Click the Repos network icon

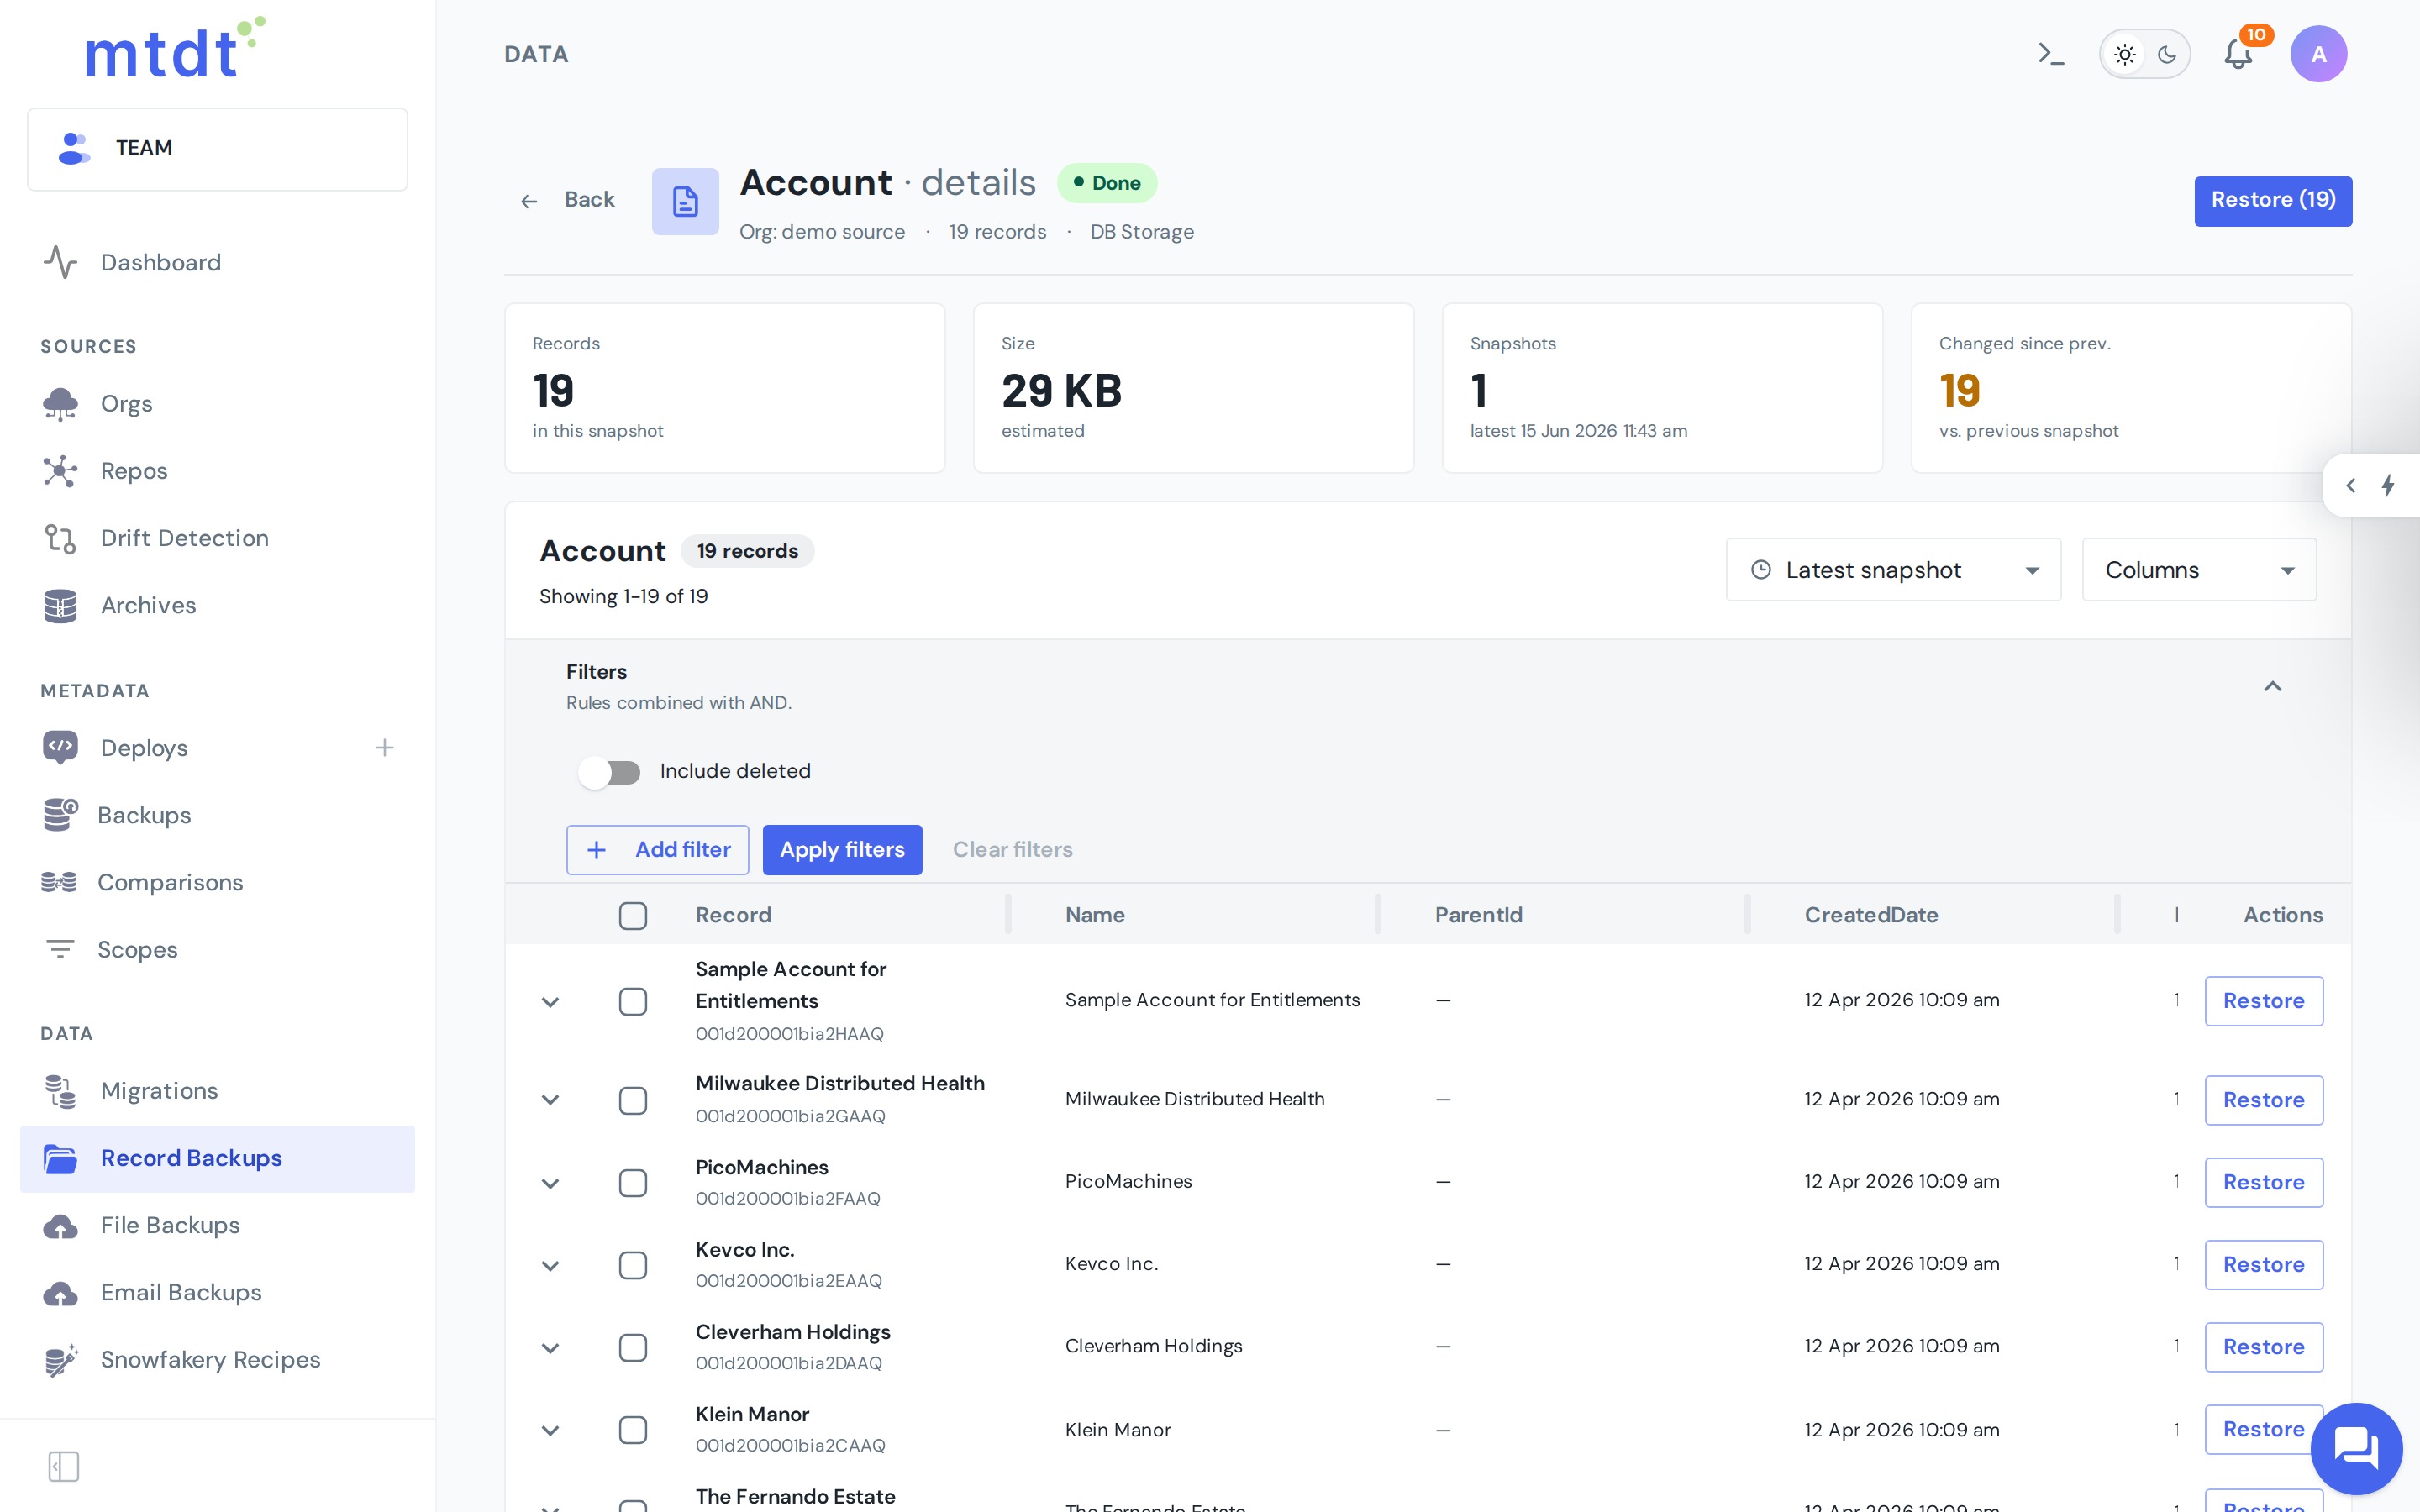(x=60, y=471)
